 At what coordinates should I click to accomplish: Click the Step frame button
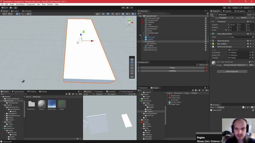132,8
